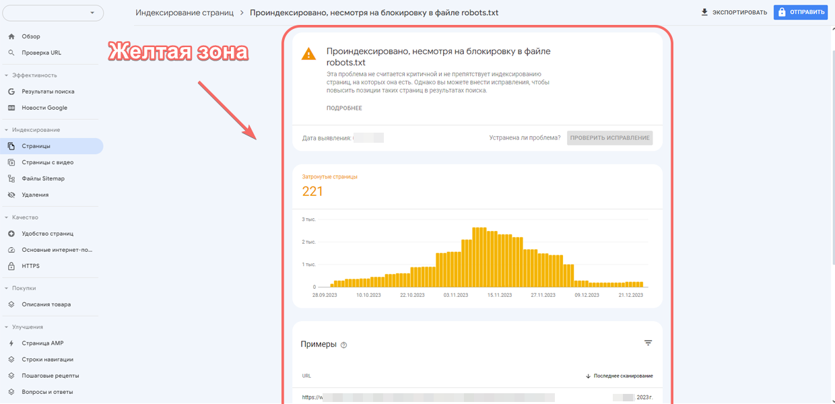Click the affected pages count 221
Screen dimensions: 835x404
(x=312, y=191)
